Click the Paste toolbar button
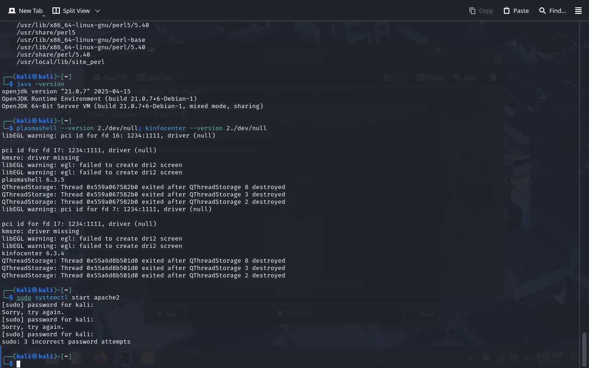This screenshot has height=368, width=589. pos(516,11)
